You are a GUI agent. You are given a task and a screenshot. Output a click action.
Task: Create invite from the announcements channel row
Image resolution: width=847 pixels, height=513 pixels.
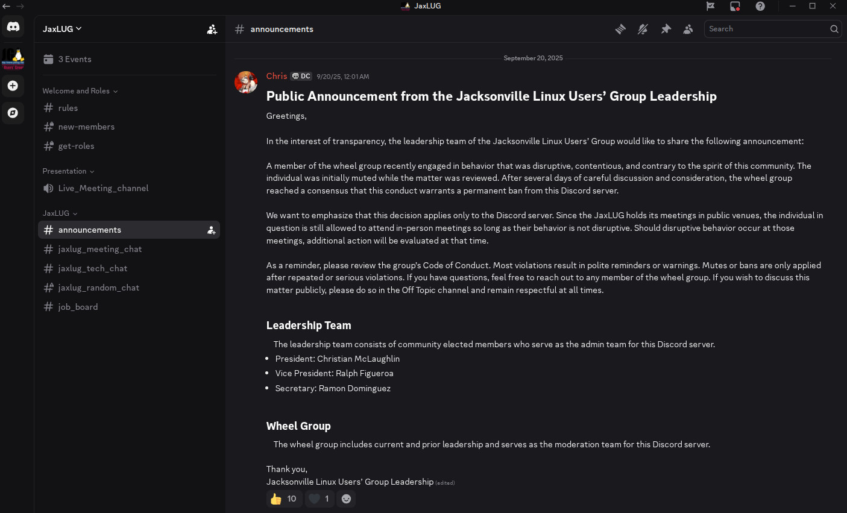pyautogui.click(x=211, y=230)
